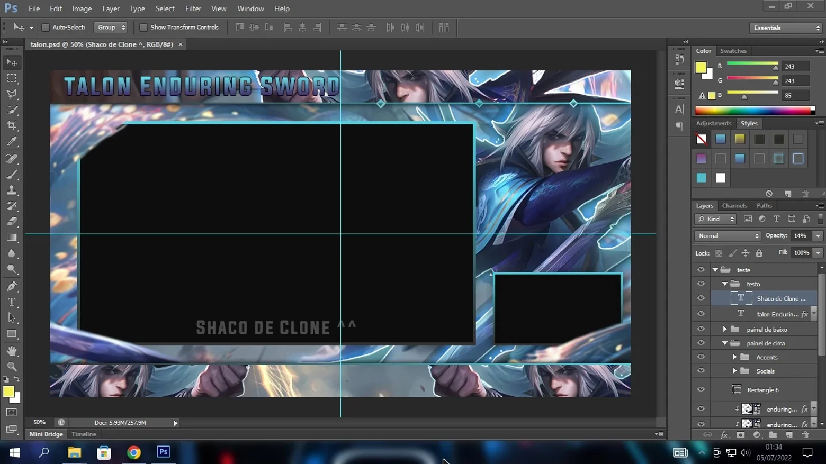Enable the Auto-Select checkbox
Viewport: 826px width, 464px height.
click(46, 28)
